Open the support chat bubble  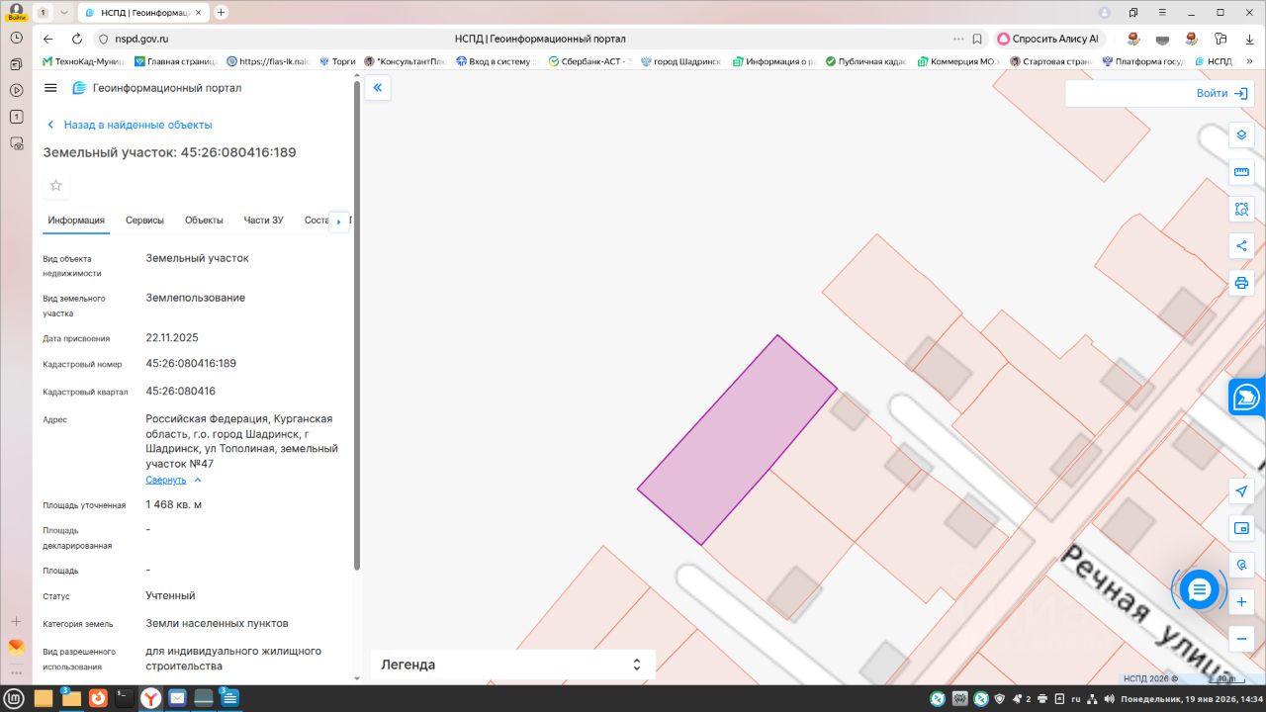[x=1199, y=590]
